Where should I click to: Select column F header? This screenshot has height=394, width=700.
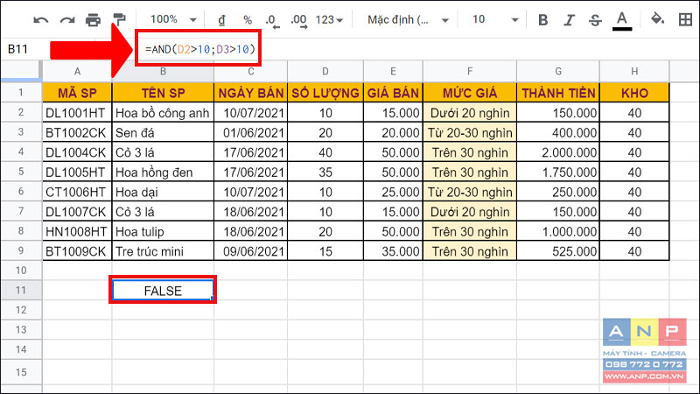click(x=470, y=72)
